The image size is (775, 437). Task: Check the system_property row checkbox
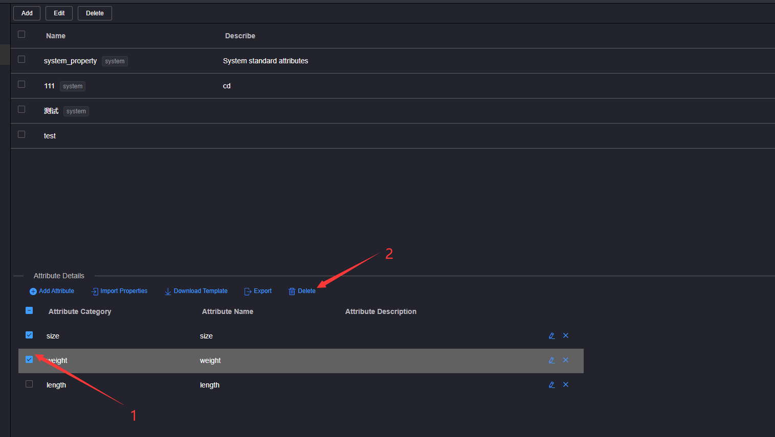(21, 59)
